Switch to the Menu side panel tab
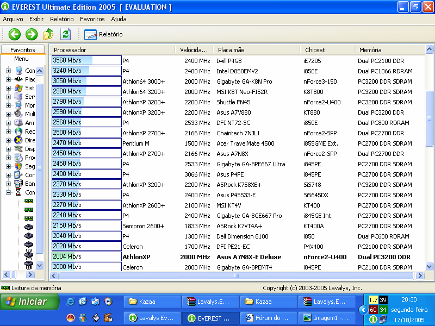Image resolution: width=435 pixels, height=326 pixels. [x=21, y=59]
